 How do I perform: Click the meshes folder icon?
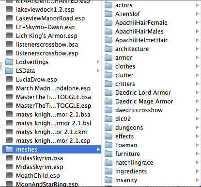(x=9, y=149)
